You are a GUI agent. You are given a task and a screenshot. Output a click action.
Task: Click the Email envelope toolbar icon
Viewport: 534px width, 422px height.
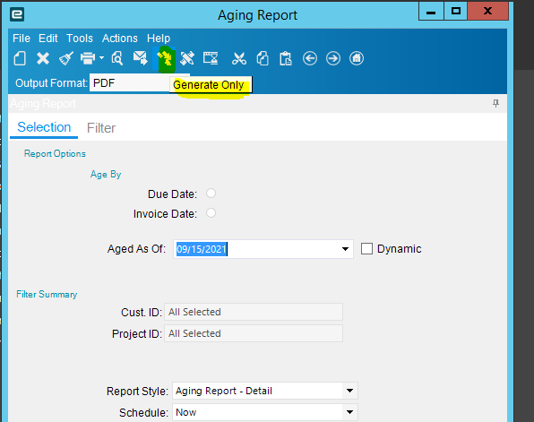pyautogui.click(x=140, y=58)
